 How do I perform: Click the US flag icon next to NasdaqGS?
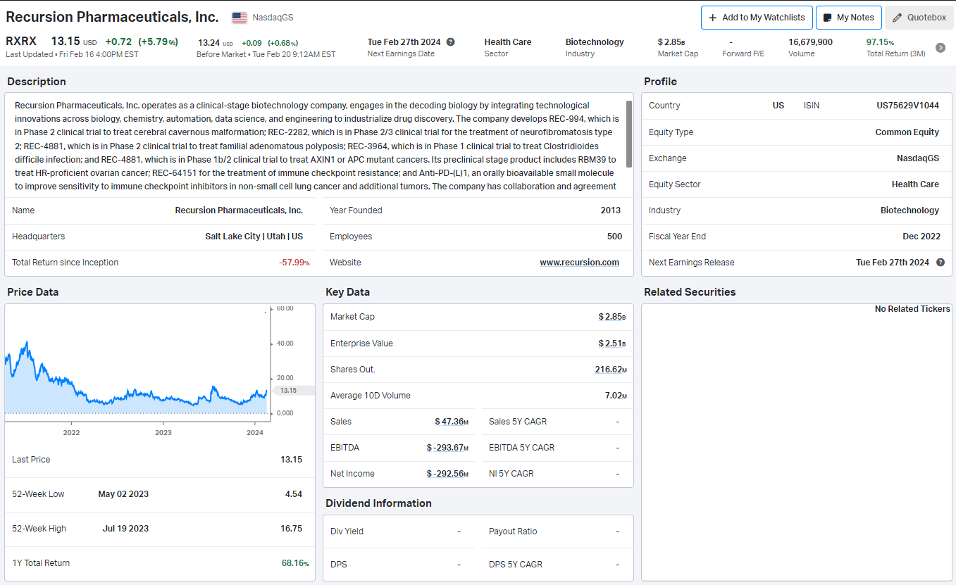pos(240,18)
